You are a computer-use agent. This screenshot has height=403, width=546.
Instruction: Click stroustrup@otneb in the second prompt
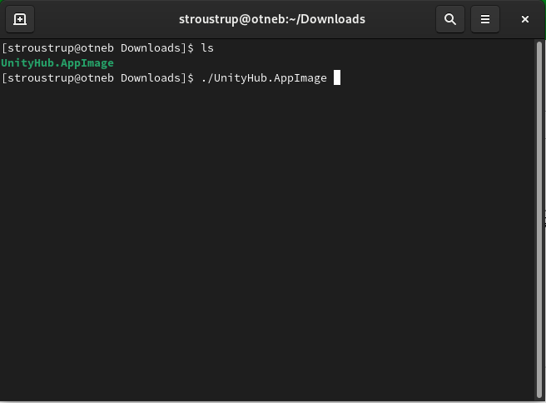point(61,78)
